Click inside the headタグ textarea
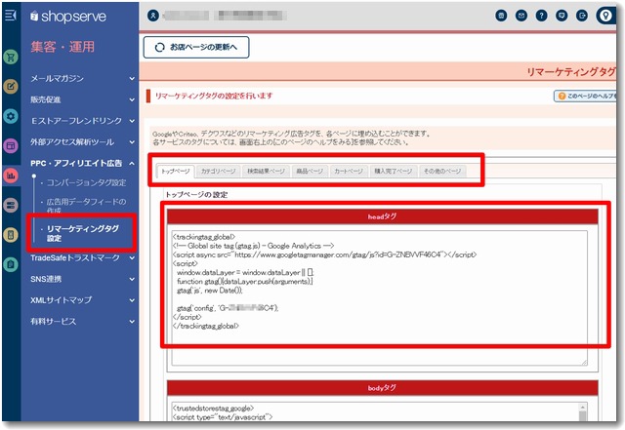The height and width of the screenshot is (430, 625). (379, 297)
